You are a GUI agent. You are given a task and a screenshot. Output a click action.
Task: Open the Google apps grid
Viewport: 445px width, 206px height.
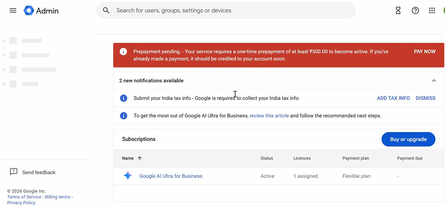432,11
